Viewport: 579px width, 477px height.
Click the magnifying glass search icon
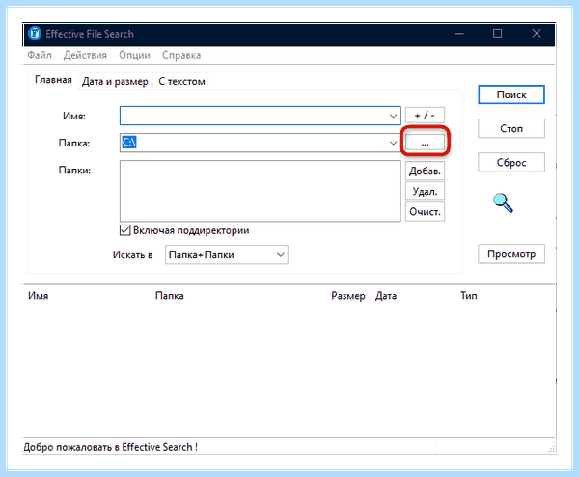(x=503, y=202)
